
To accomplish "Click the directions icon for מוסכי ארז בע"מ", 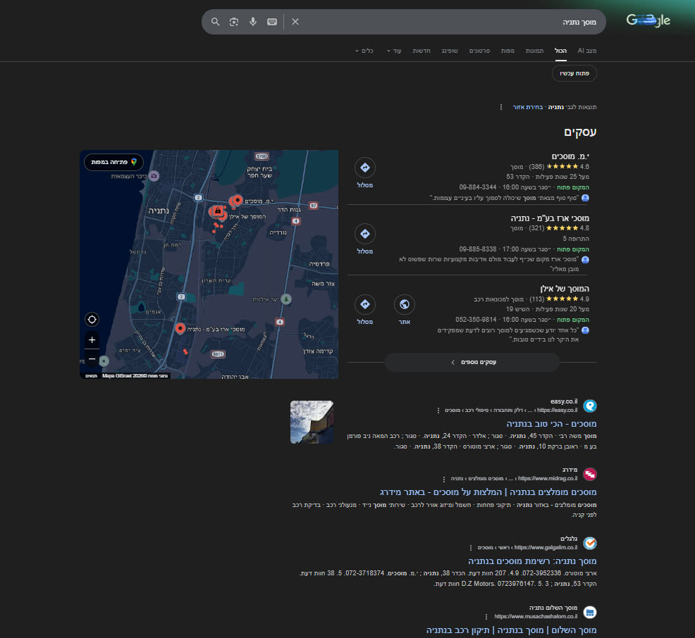I will [x=365, y=234].
